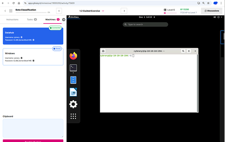Copy the Datahub password

34,40
